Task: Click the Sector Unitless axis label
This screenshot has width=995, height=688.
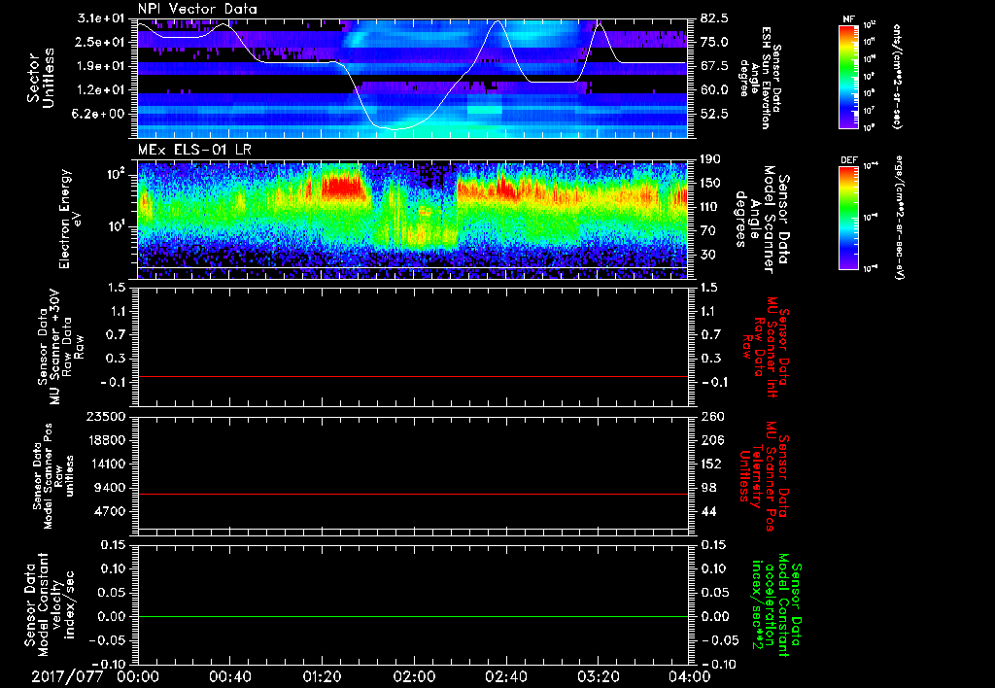Action: tap(39, 78)
